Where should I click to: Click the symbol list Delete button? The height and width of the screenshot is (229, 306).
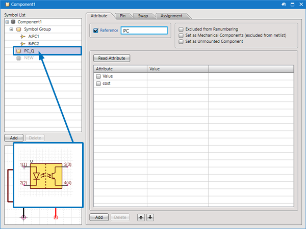pyautogui.click(x=35, y=138)
